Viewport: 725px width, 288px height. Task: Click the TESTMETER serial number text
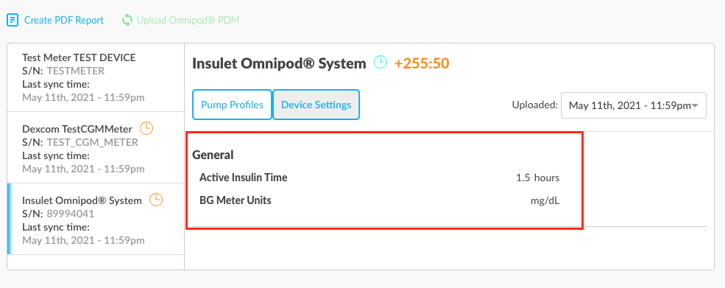coord(76,71)
